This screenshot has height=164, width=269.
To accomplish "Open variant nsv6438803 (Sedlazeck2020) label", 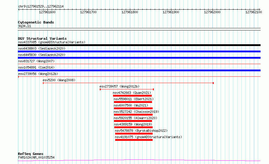I will (x=42, y=48).
